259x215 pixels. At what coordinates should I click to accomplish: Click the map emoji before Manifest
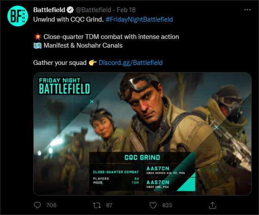[37, 45]
